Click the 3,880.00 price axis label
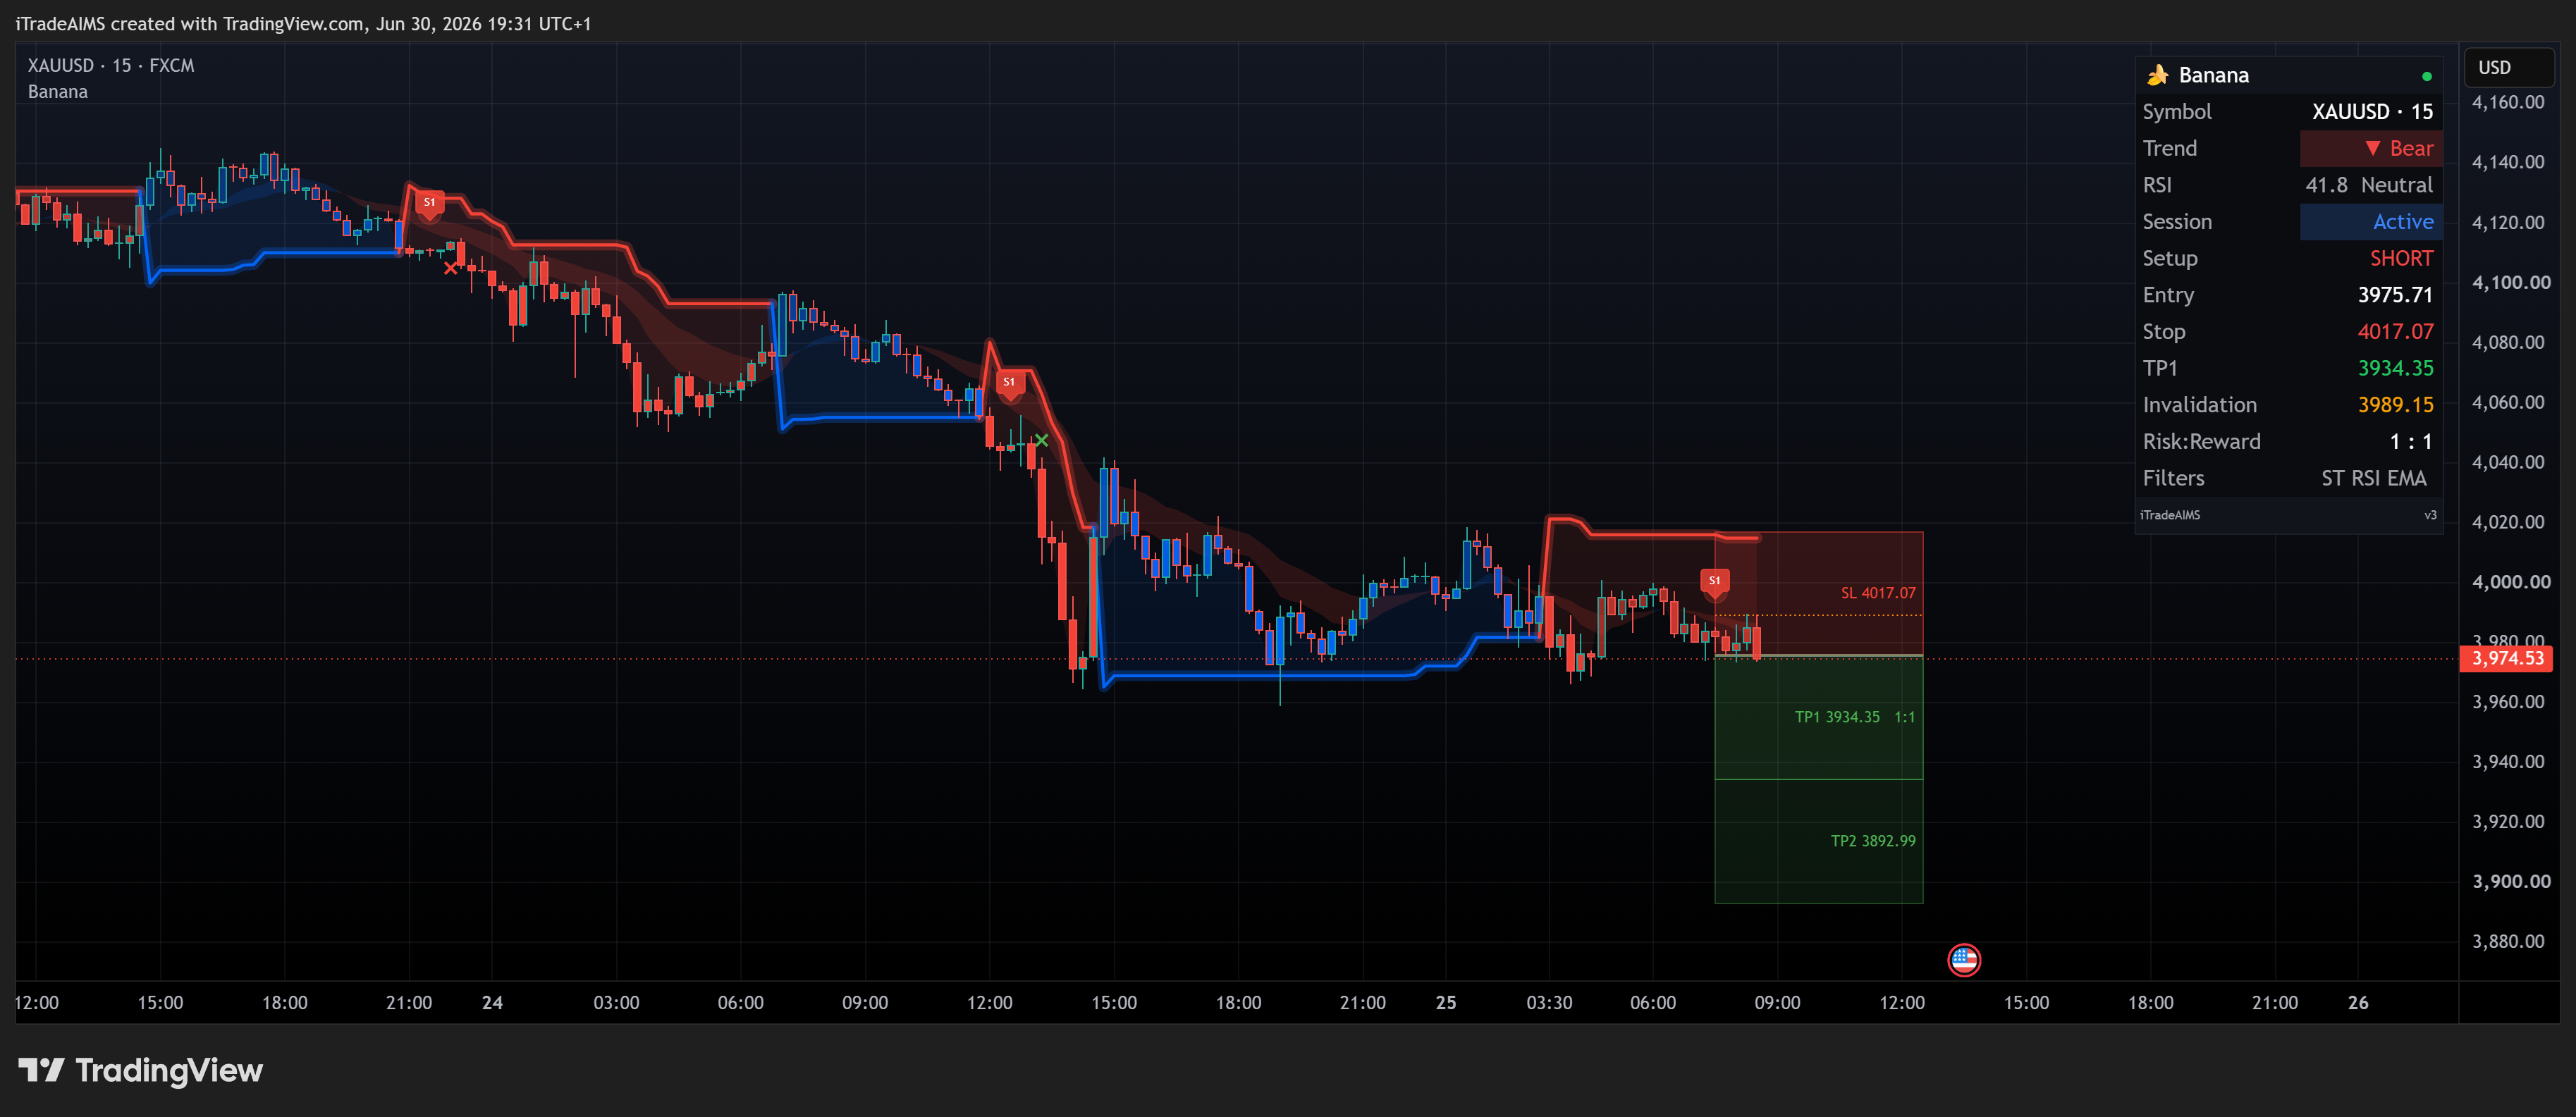The width and height of the screenshot is (2576, 1117). click(2508, 941)
